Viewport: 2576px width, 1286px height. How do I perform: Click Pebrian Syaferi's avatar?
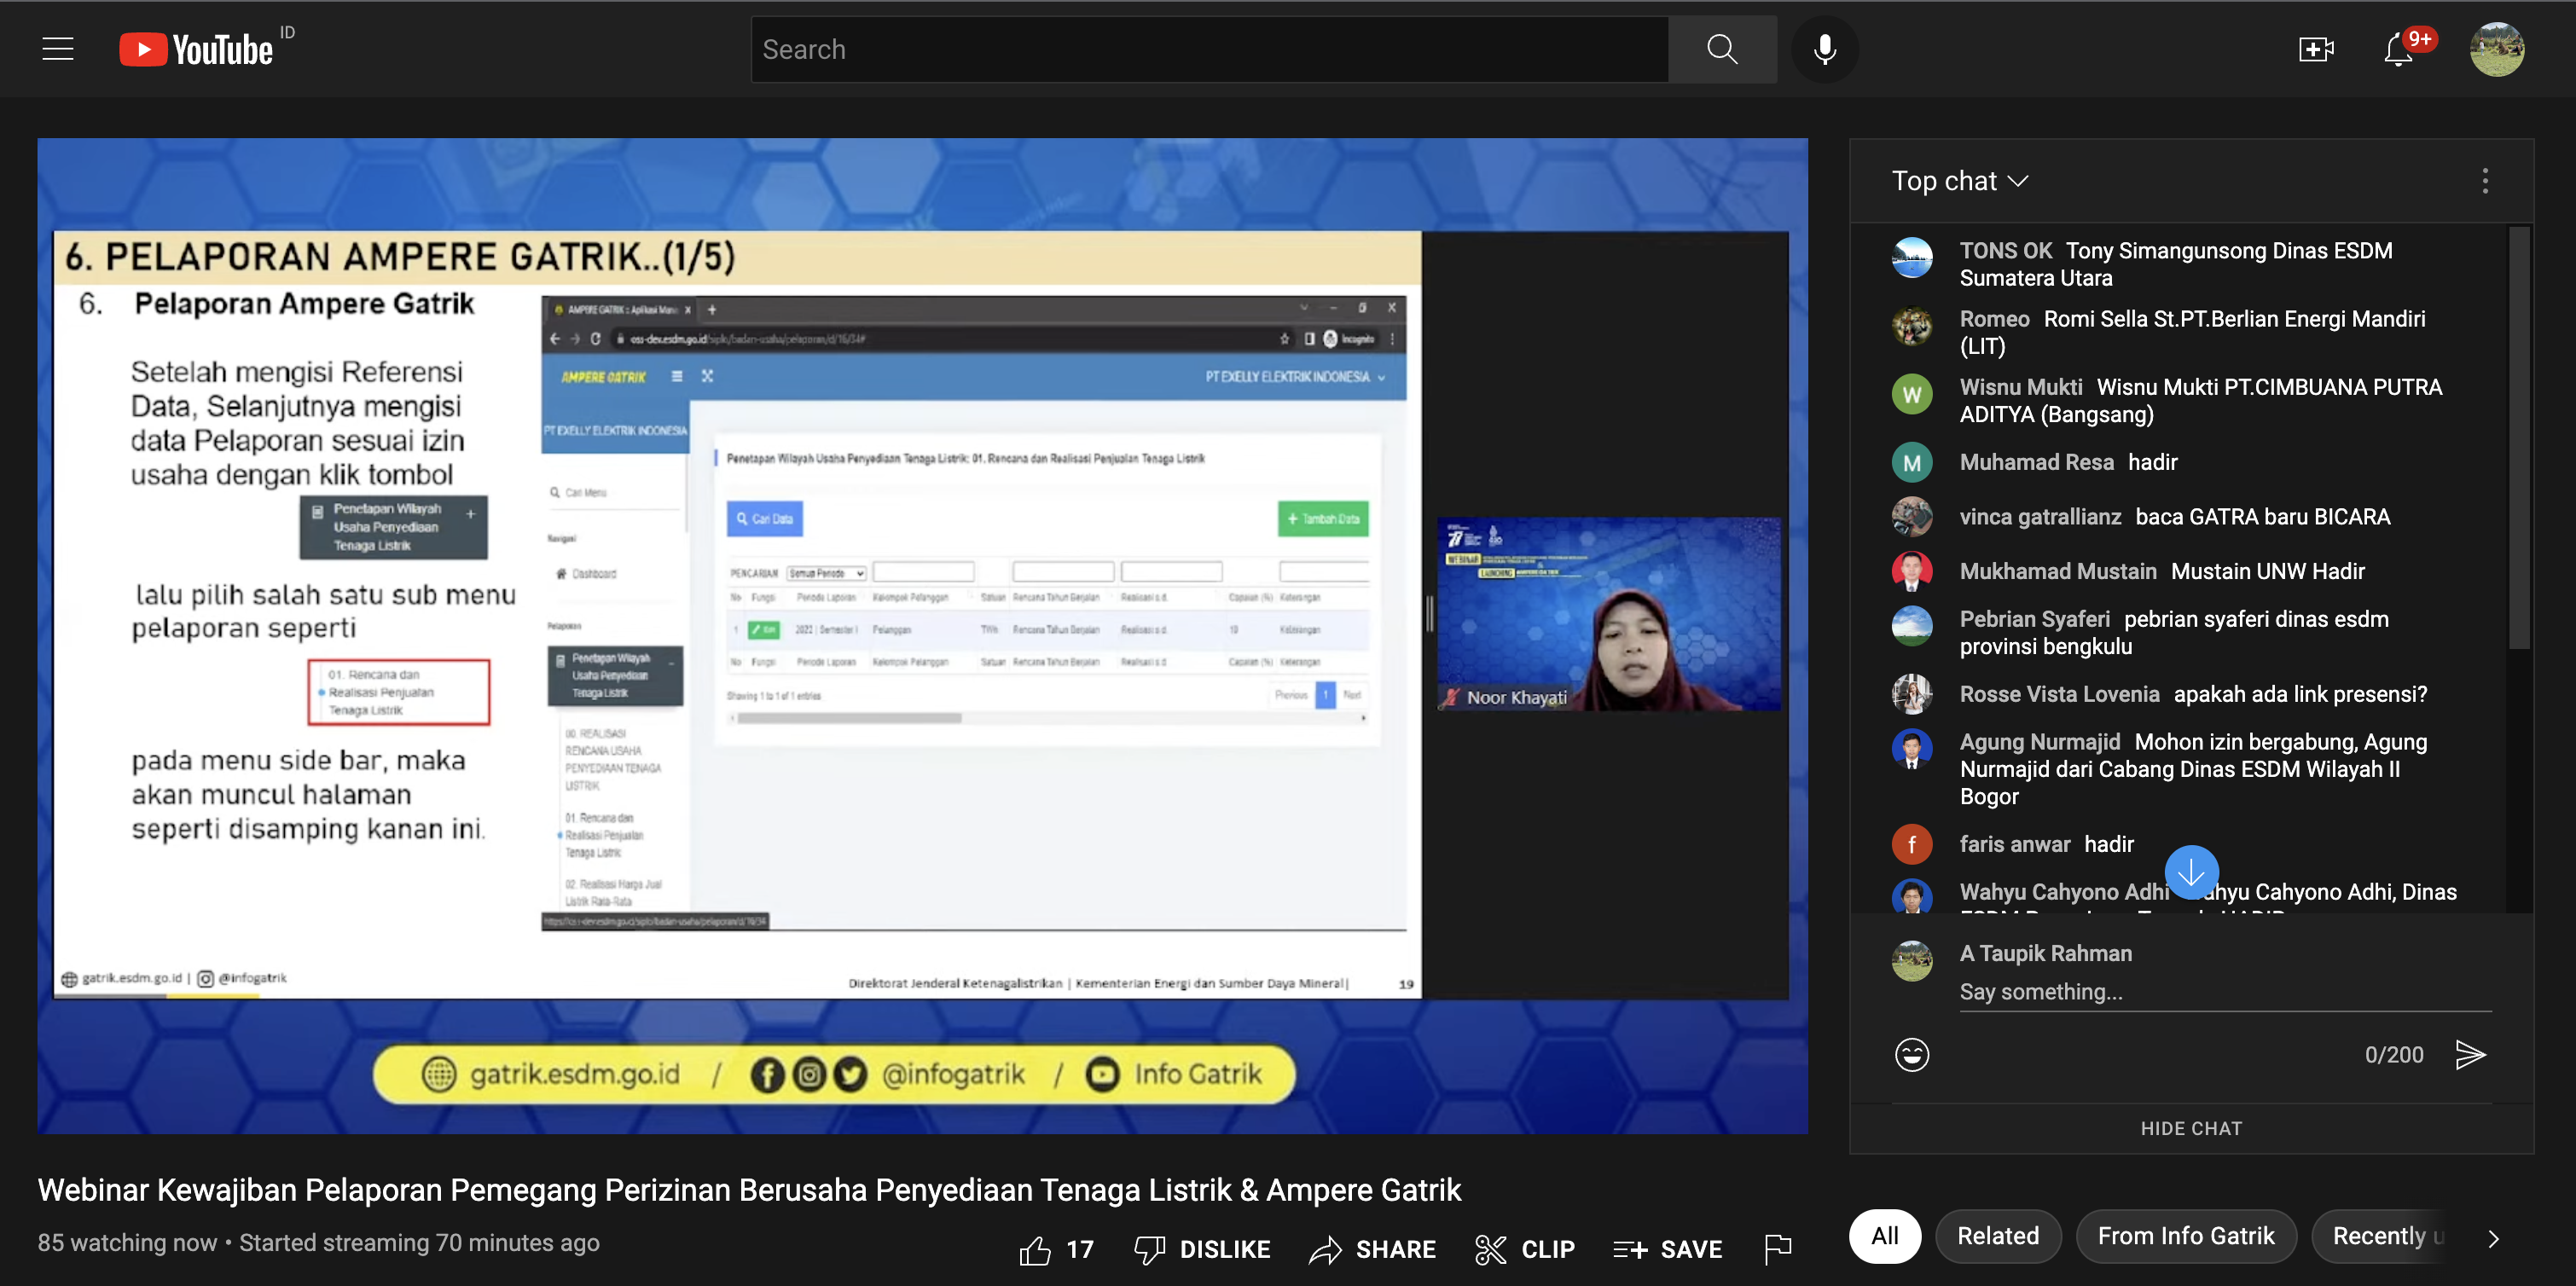pyautogui.click(x=1911, y=626)
